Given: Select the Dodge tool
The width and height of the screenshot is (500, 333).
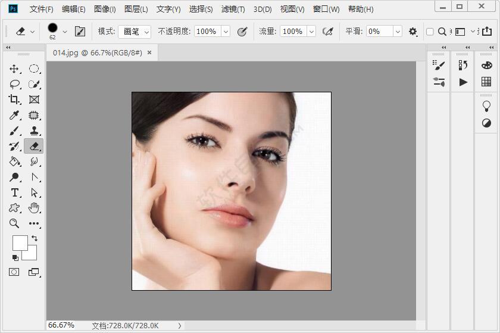Looking at the screenshot, I should click(x=14, y=177).
